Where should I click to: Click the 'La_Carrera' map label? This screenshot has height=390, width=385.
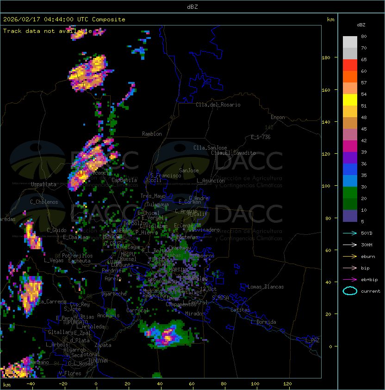52,302
